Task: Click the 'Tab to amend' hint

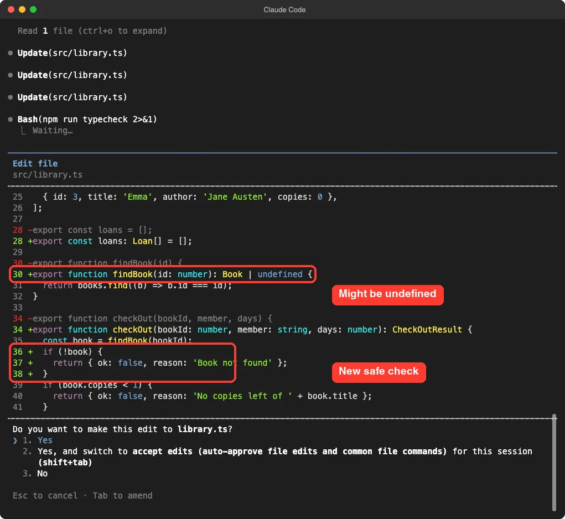Action: (122, 496)
